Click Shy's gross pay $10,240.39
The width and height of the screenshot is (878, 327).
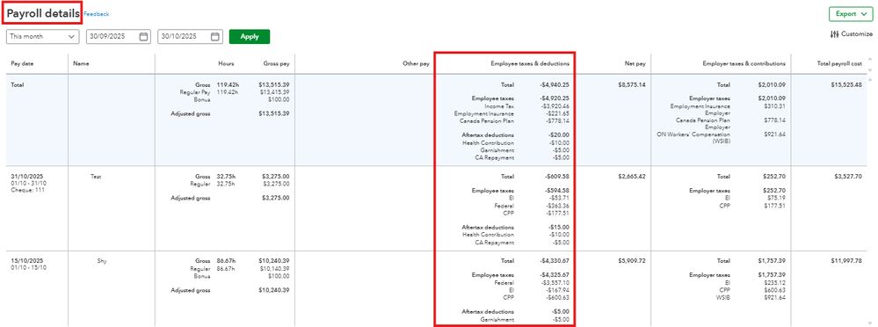(274, 260)
